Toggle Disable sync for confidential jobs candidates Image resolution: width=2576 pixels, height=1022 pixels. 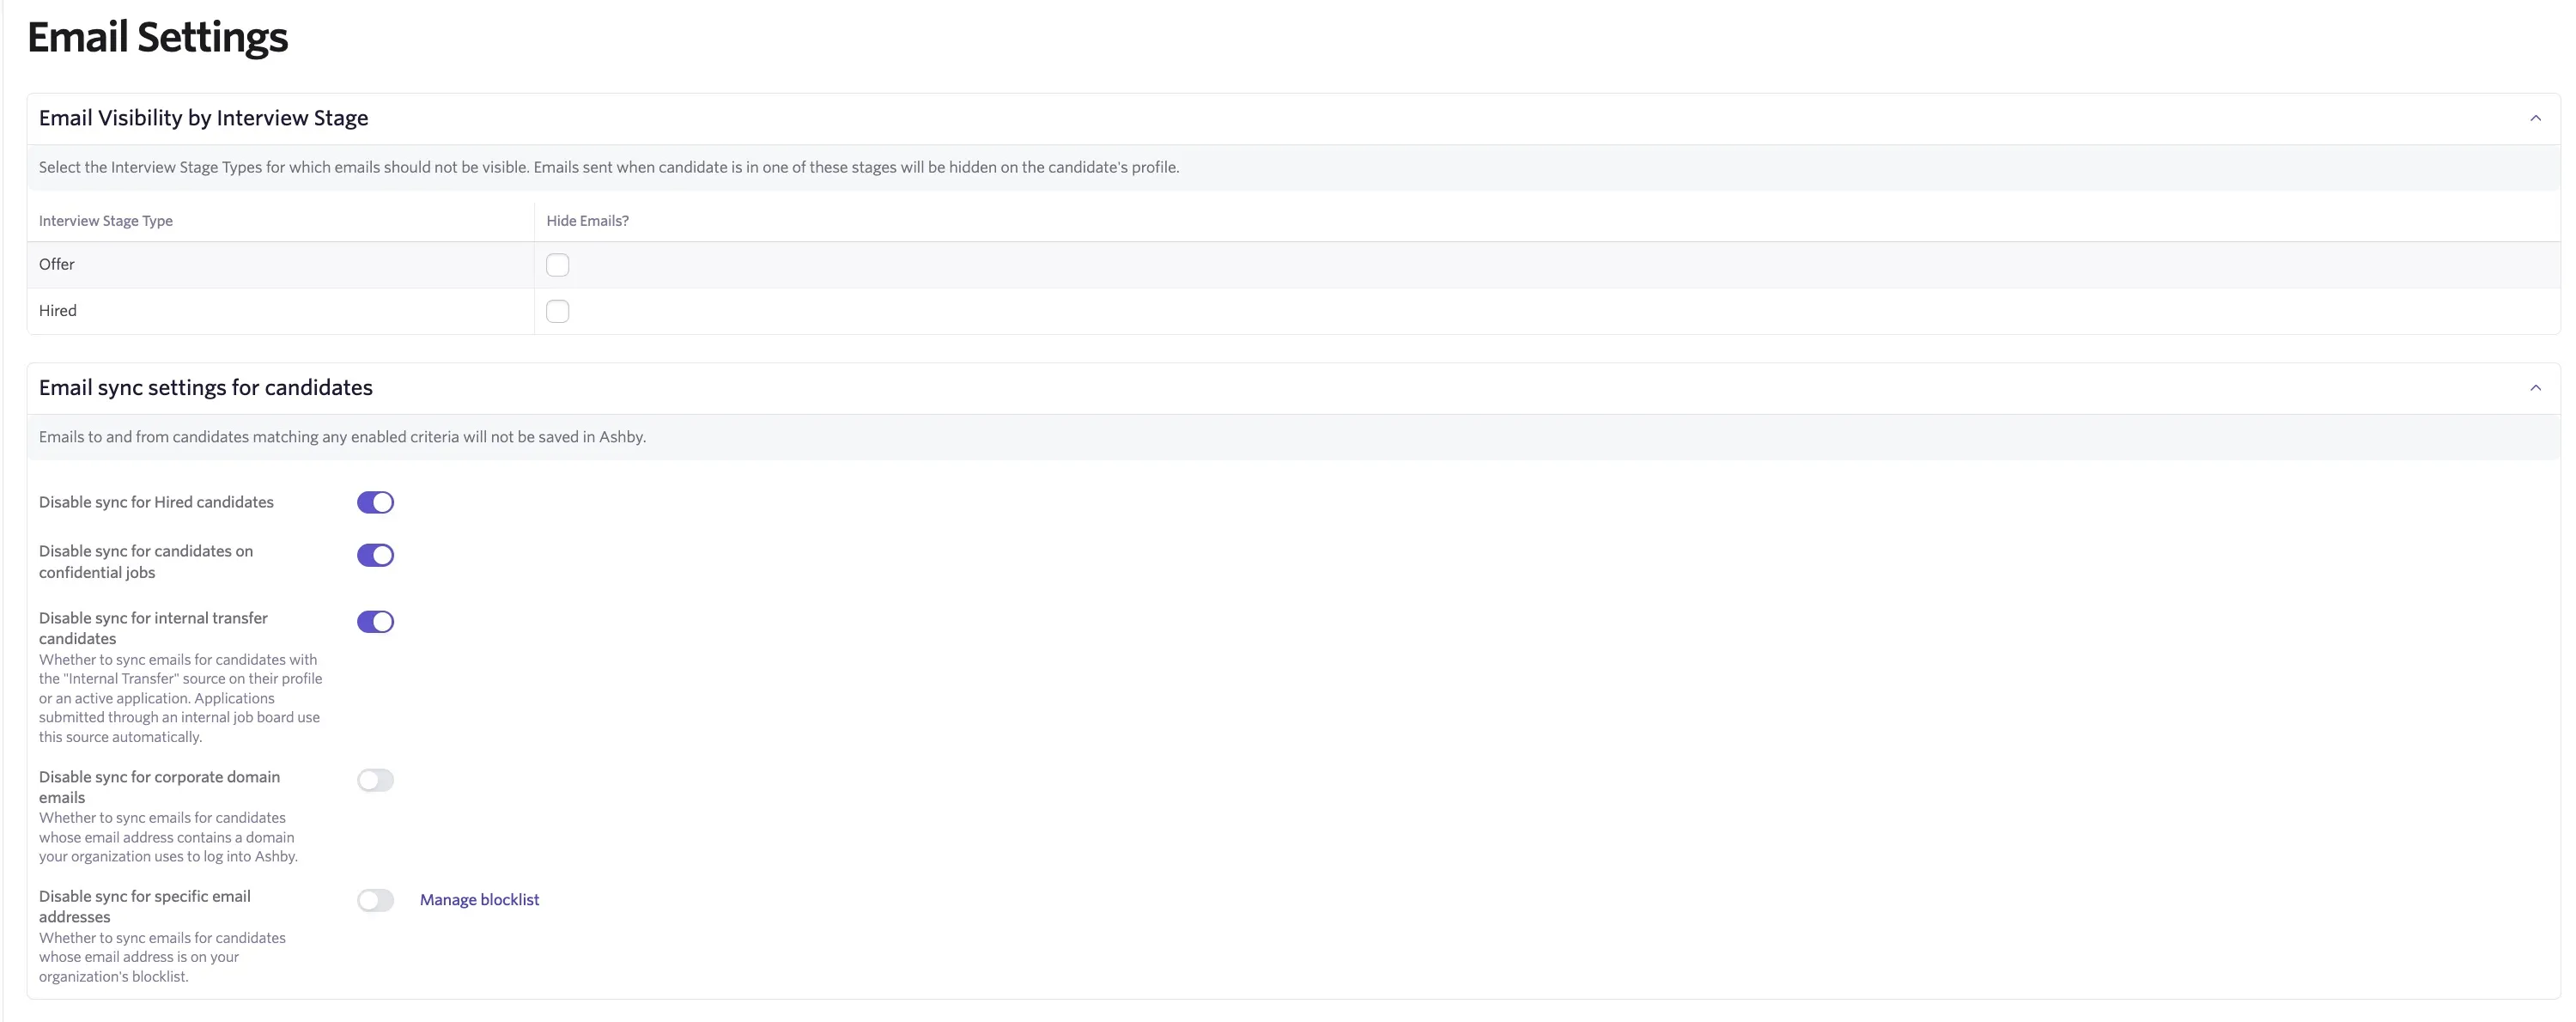[x=375, y=555]
